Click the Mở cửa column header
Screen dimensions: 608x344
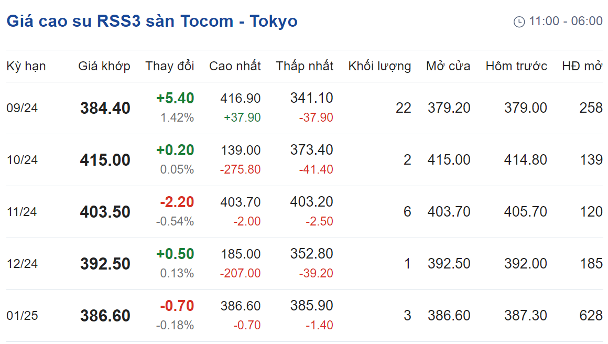tap(448, 66)
